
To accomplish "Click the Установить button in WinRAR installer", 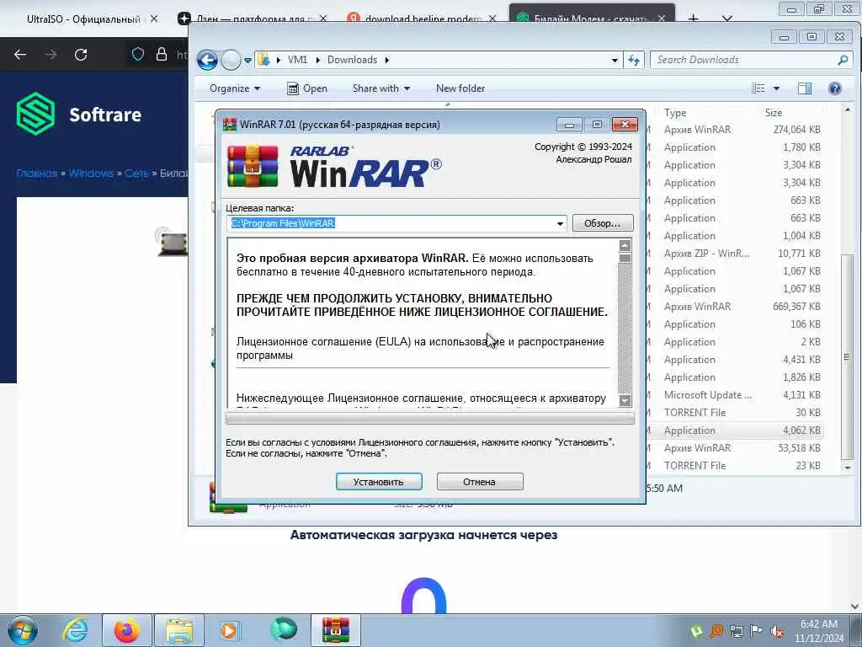I will (379, 481).
